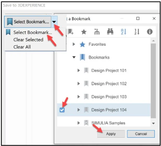Image resolution: width=161 pixels, height=146 pixels.
Task: Open the information icon in toolbar
Action: click(150, 32)
